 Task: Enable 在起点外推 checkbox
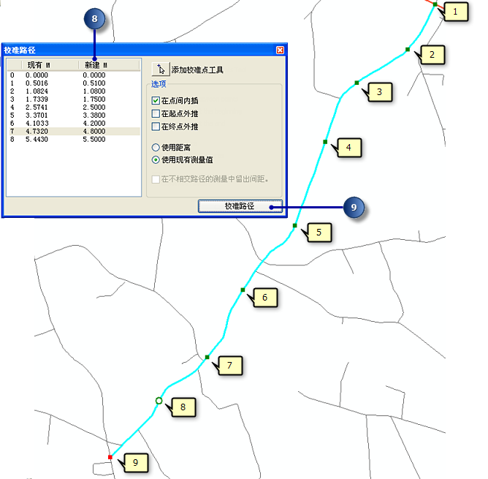click(x=156, y=114)
